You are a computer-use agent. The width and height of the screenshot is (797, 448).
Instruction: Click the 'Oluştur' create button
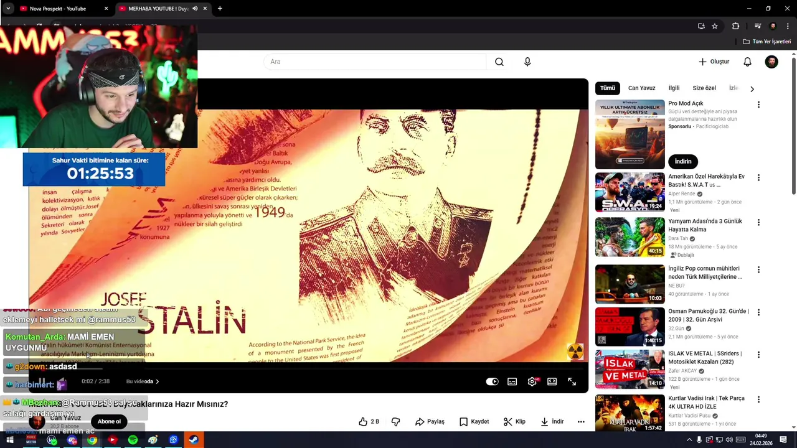(714, 62)
